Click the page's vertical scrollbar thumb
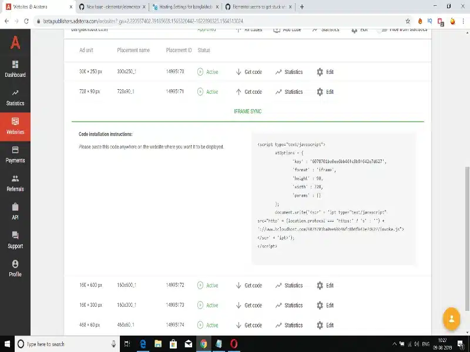Screen dimensions: 470x352 coord(467,239)
